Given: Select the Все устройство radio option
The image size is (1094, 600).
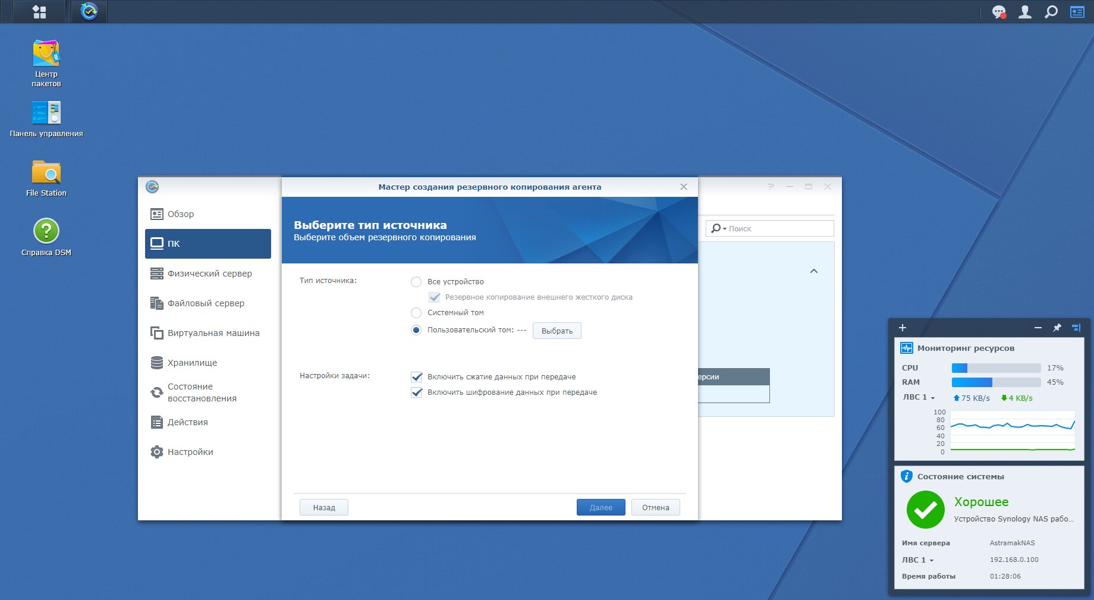Looking at the screenshot, I should (x=416, y=282).
